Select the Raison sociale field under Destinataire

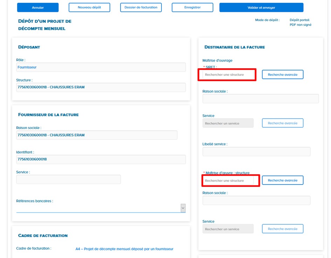[x=260, y=98]
